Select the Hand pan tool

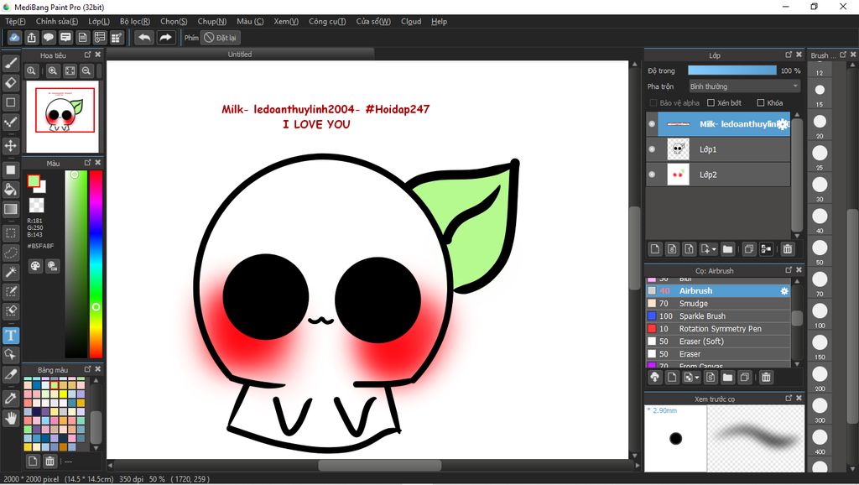(11, 417)
